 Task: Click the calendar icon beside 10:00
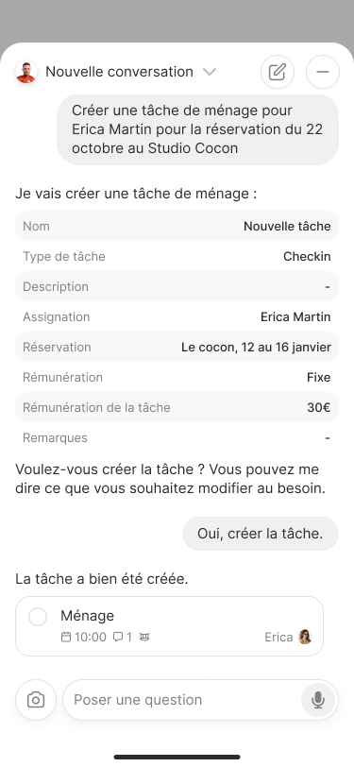click(66, 637)
